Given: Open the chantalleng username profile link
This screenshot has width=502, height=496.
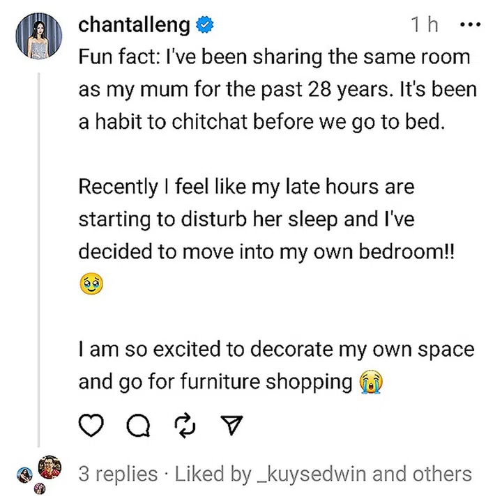Looking at the screenshot, I should (134, 26).
